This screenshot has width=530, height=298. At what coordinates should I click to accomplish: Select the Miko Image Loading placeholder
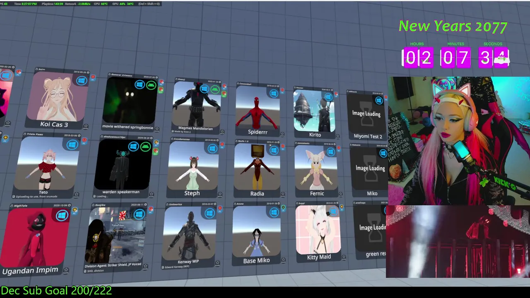370,168
